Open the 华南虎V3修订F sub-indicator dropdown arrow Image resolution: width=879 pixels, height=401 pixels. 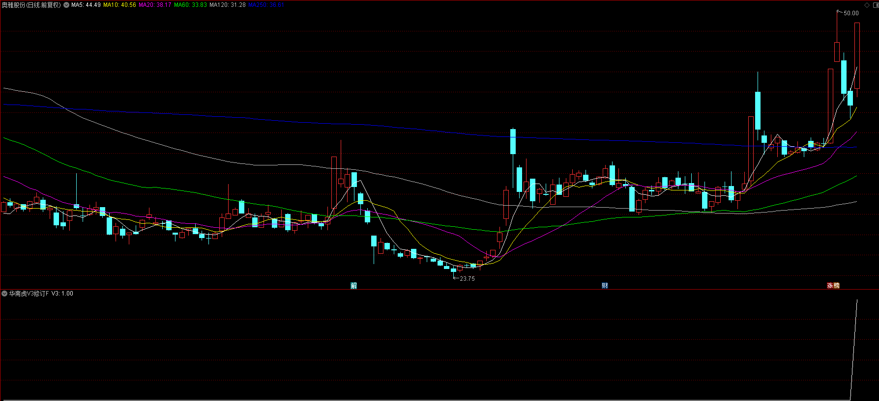click(4, 294)
